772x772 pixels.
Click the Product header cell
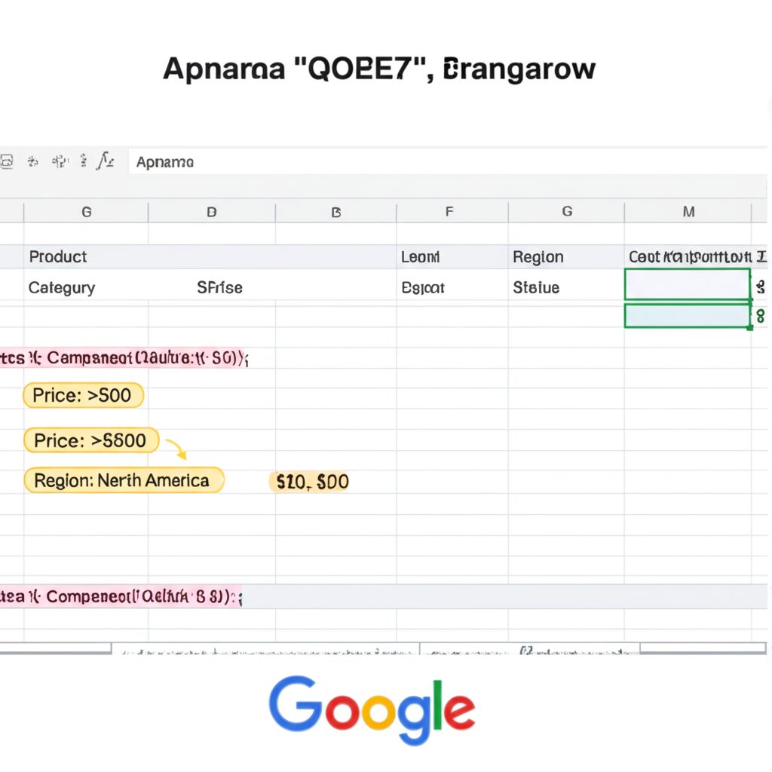coord(58,256)
